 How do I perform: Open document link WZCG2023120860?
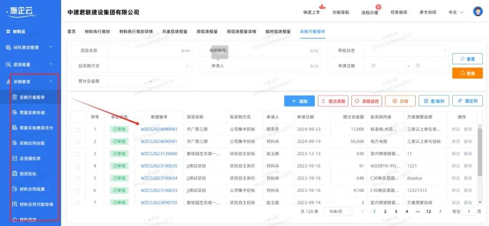159,154
